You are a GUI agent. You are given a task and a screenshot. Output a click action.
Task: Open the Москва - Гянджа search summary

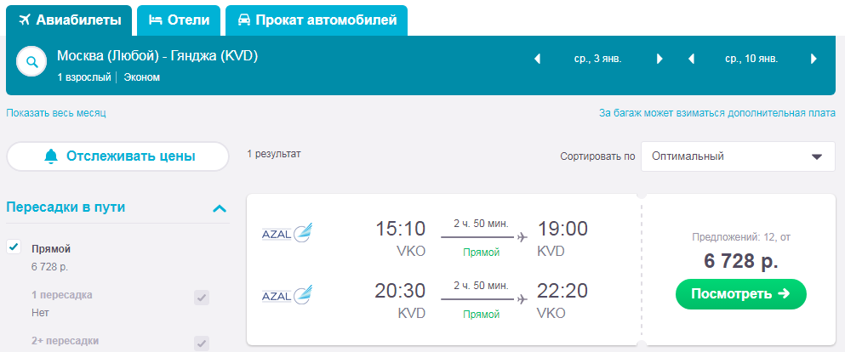pos(157,55)
